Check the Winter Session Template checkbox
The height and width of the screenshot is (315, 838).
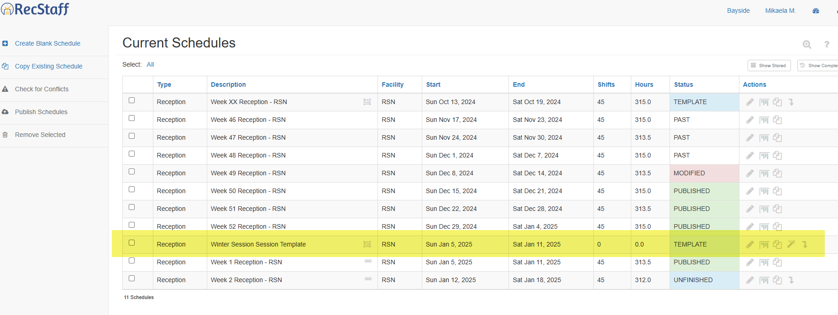point(132,243)
